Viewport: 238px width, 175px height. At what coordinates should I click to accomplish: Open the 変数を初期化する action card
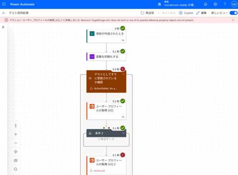106,57
